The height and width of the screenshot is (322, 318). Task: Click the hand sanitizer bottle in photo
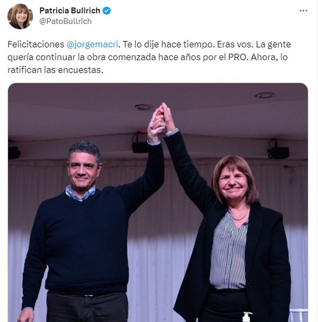point(247,317)
